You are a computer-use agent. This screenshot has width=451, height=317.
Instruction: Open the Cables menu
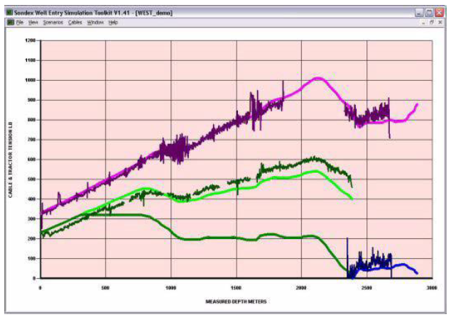coord(75,23)
